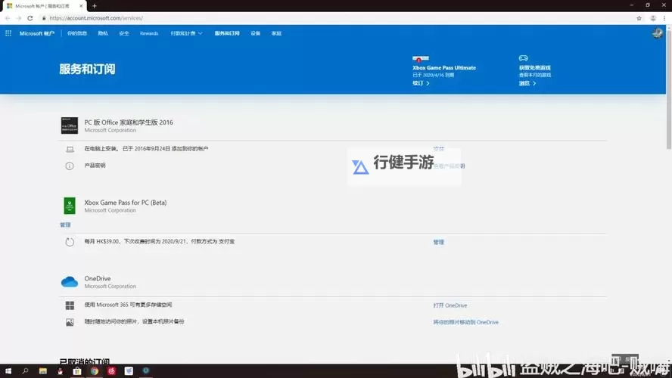The image size is (672, 378).
Task: Click 浏览 under 获取免费游戏
Action: [527, 83]
